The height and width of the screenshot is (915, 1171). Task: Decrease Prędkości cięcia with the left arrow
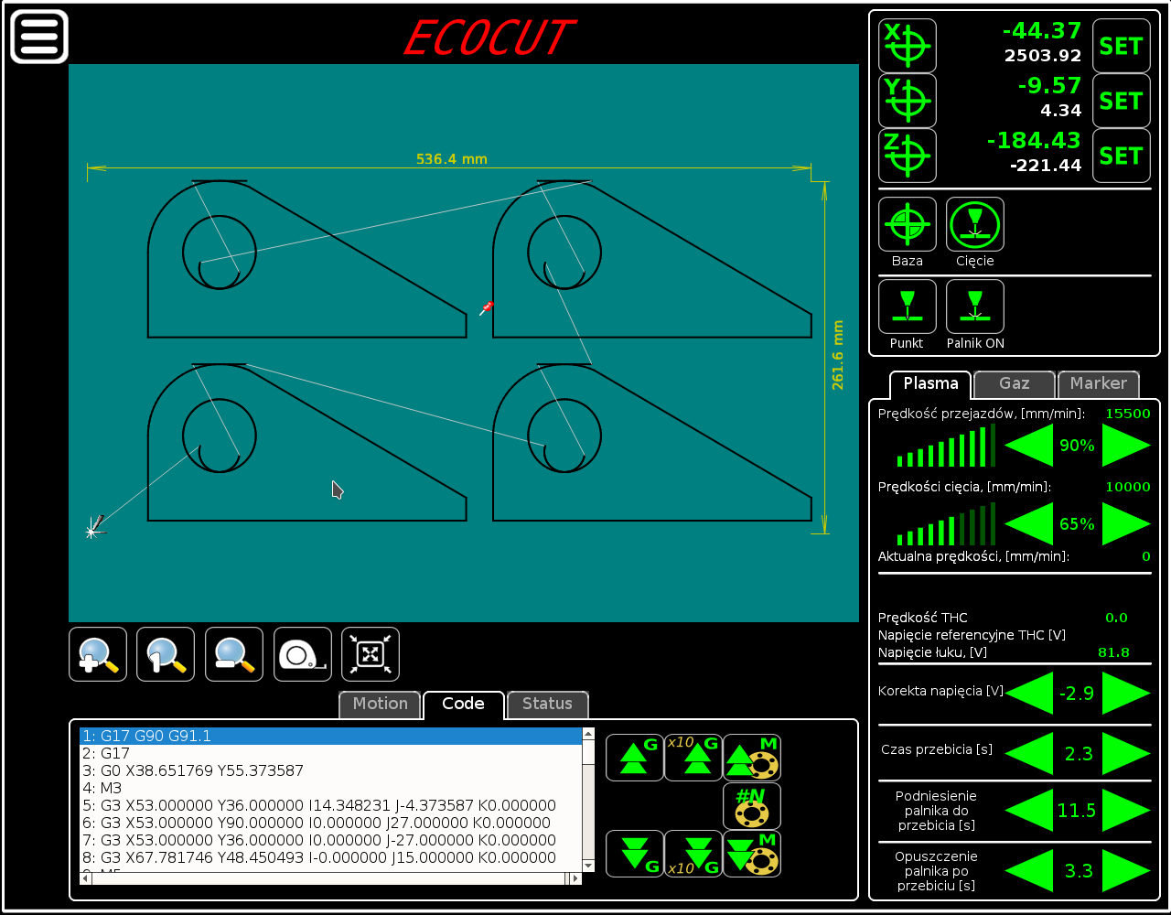tap(1029, 524)
